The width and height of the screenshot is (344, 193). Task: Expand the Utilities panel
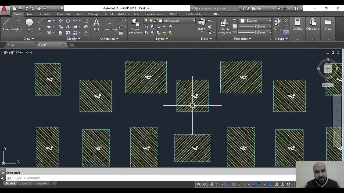pyautogui.click(x=297, y=39)
